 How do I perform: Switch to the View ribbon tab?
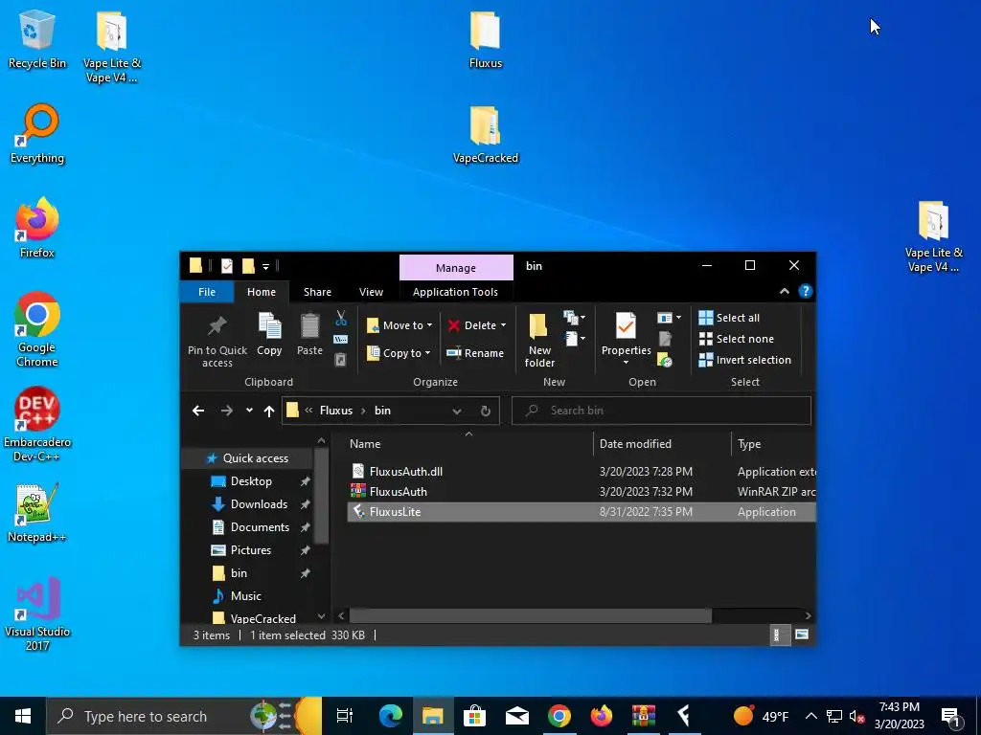pyautogui.click(x=371, y=292)
